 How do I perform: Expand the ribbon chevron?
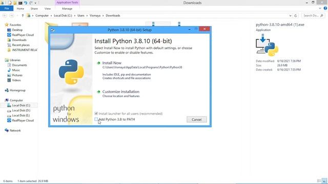[320, 8]
